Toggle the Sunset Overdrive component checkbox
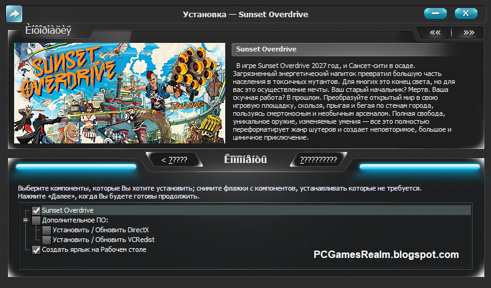This screenshot has height=288, width=491. coord(36,210)
